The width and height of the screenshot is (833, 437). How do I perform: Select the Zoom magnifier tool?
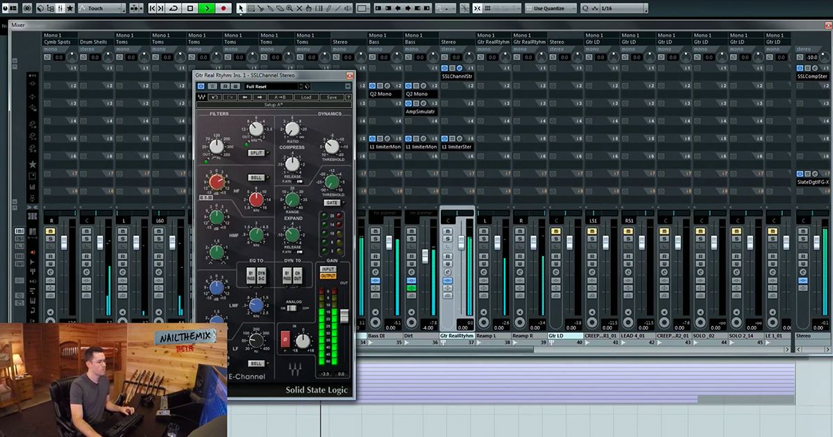point(289,8)
